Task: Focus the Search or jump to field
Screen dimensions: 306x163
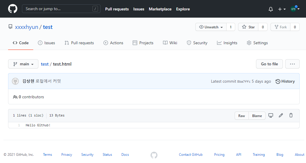Action: [x=61, y=9]
